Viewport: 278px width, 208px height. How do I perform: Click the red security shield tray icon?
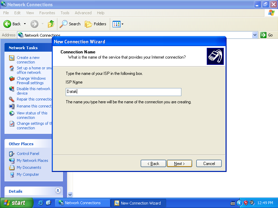(x=246, y=203)
